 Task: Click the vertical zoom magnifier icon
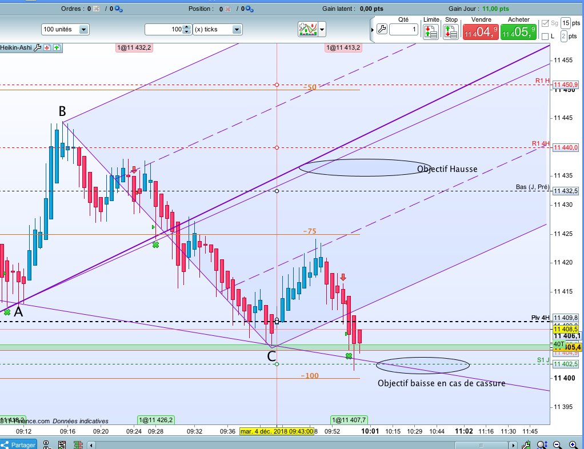542,444
